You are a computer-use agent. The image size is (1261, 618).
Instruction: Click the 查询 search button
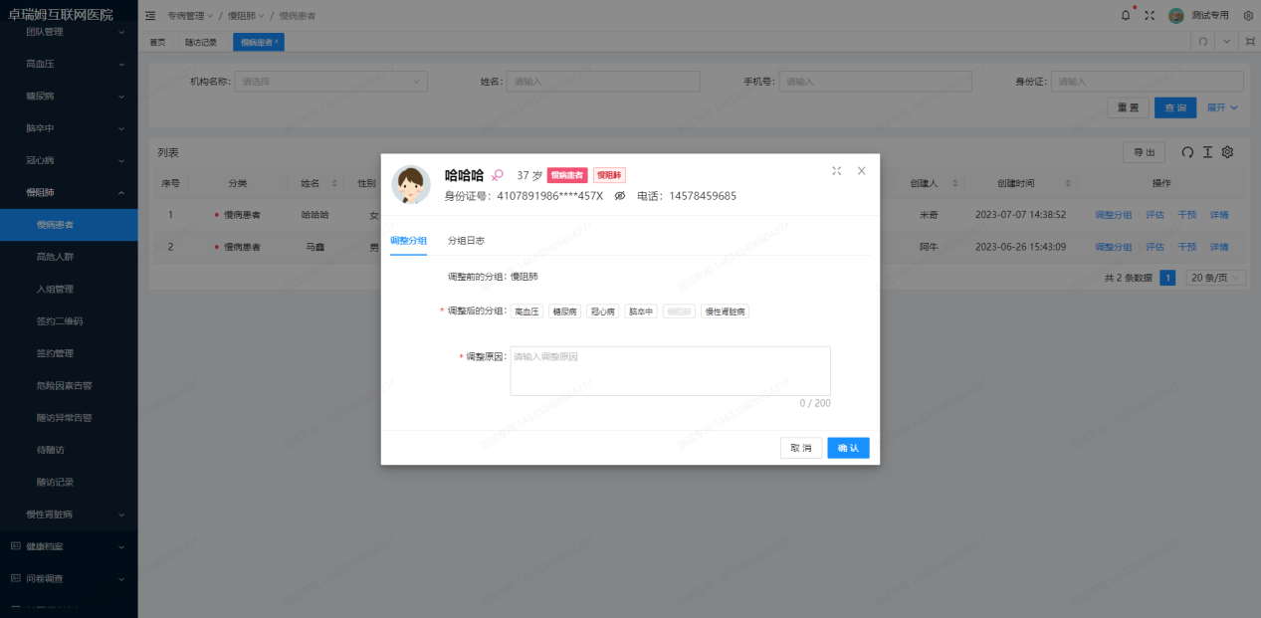(1174, 106)
